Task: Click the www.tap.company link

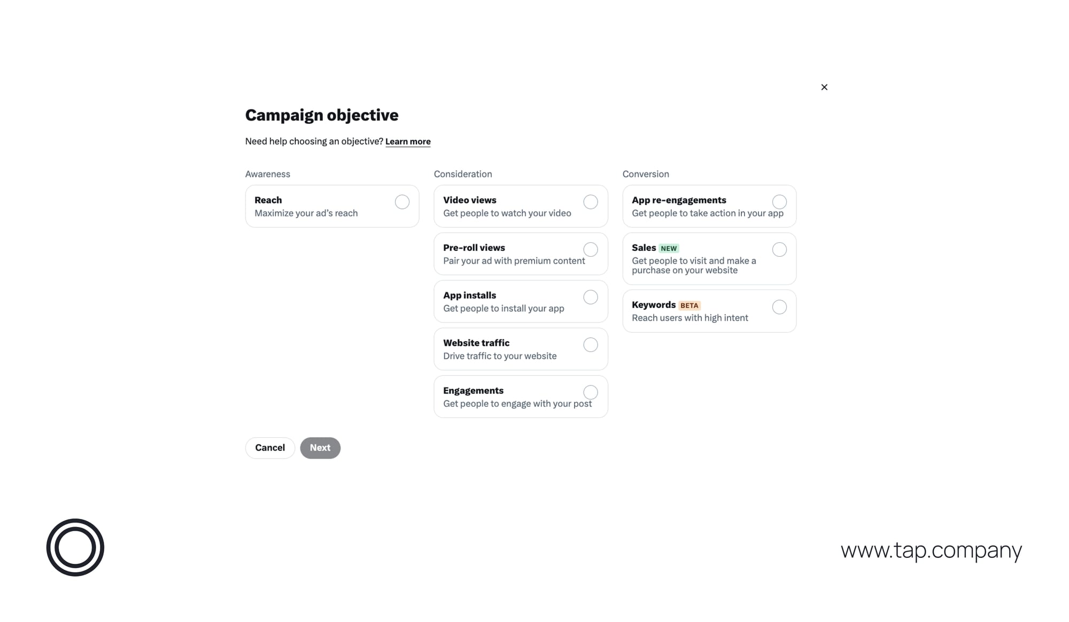Action: [931, 550]
